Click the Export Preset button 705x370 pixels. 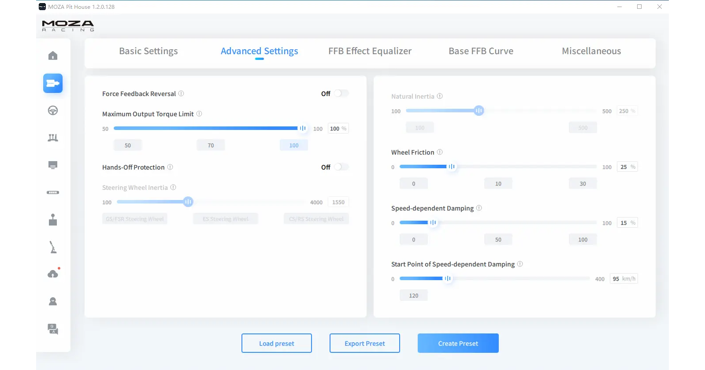365,343
